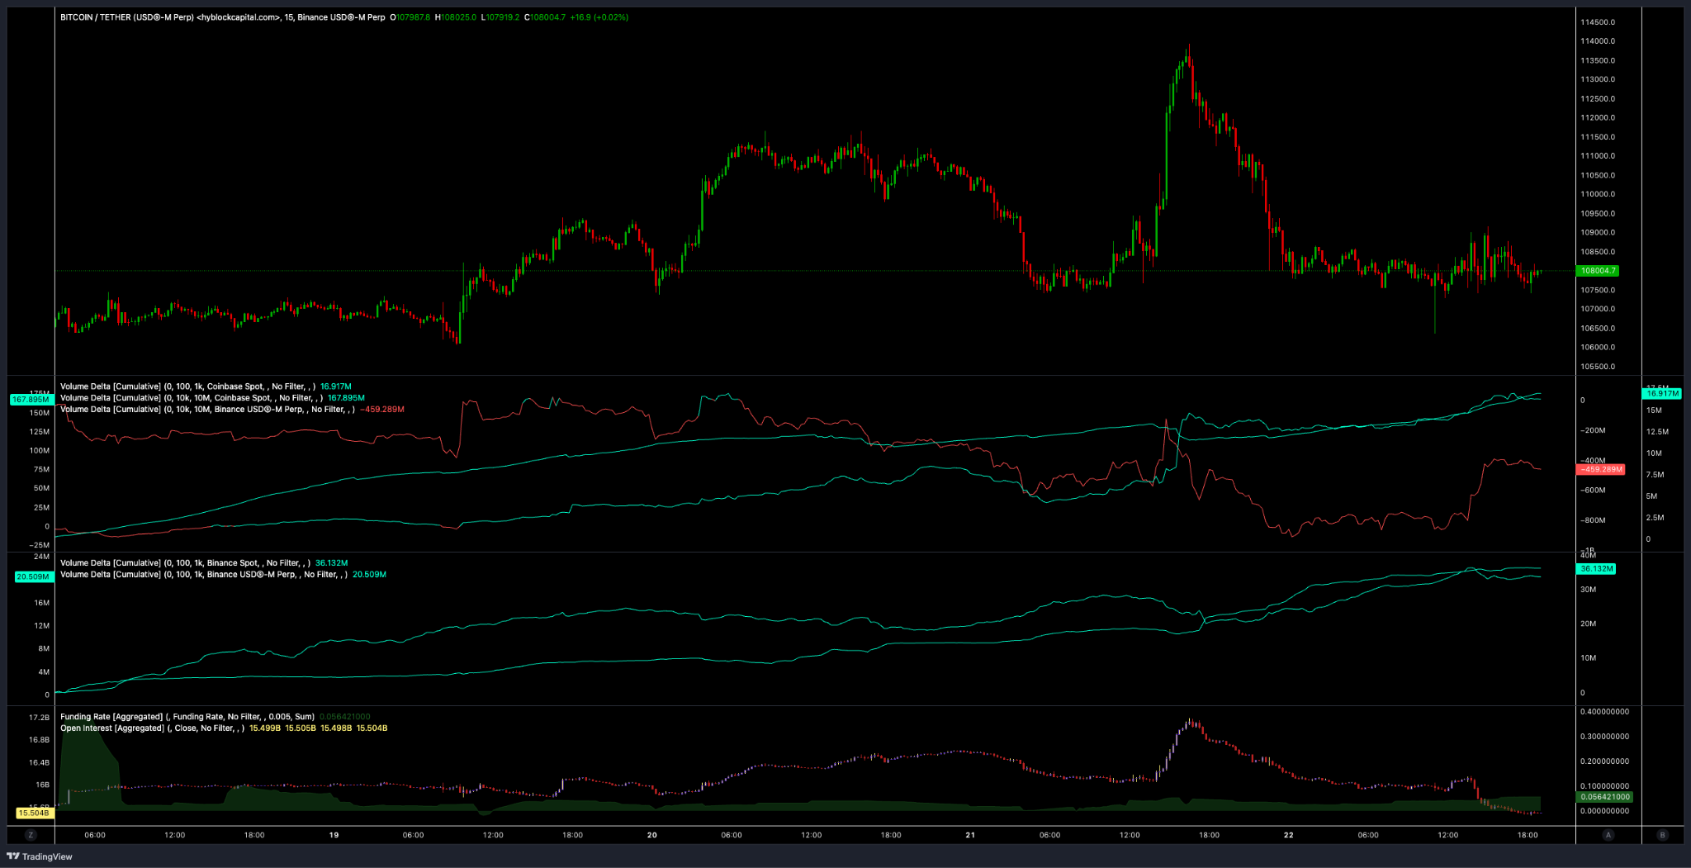Click the Binance Spot 36.132M Volume Delta legend

pyautogui.click(x=184, y=563)
